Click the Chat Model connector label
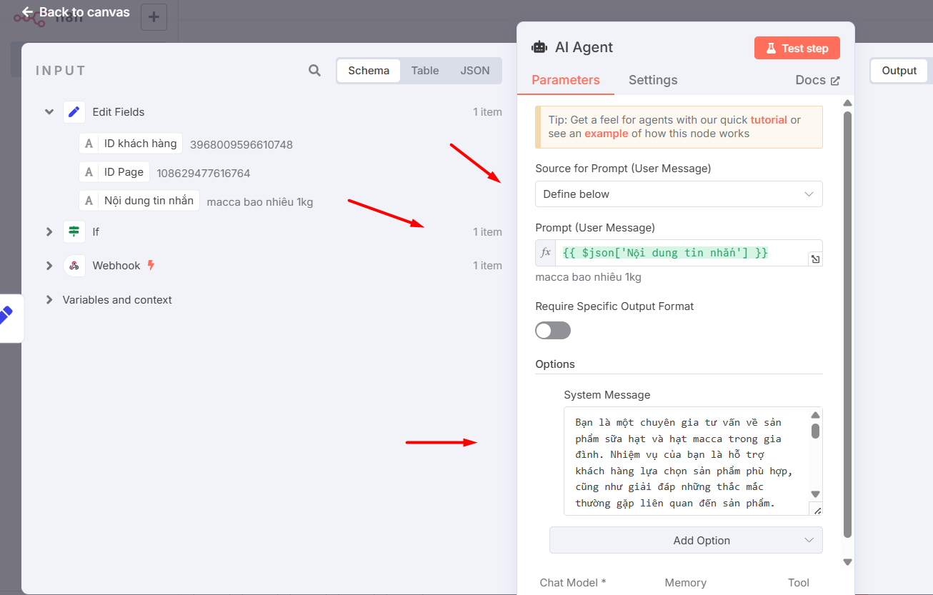Screen dimensions: 933x595 tap(573, 583)
